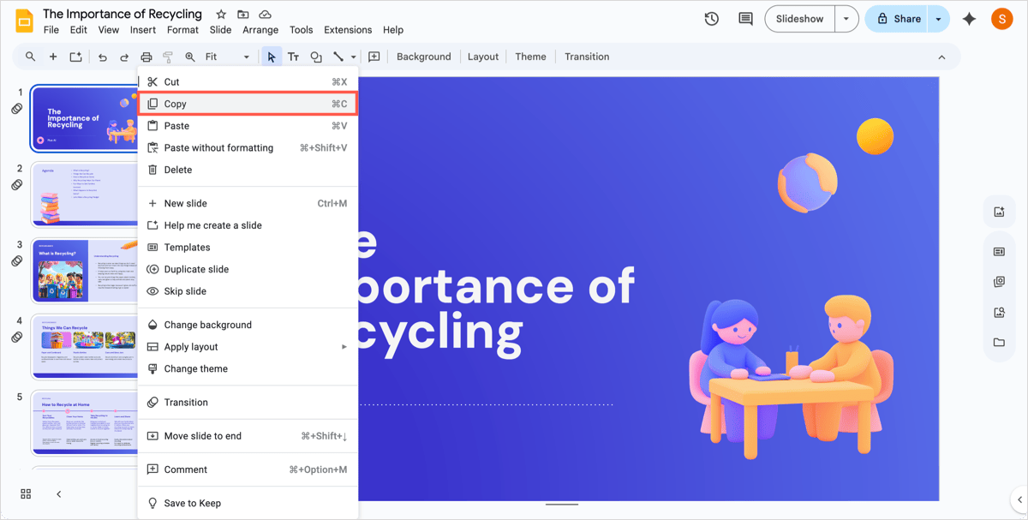Choose Save to Keep
1028x520 pixels.
pos(248,503)
